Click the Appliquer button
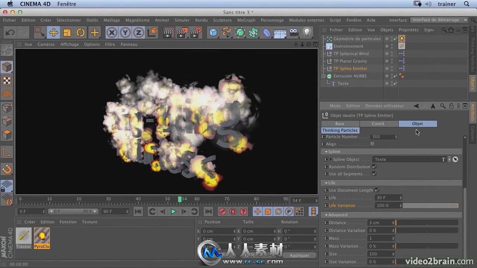Image resolution: width=477 pixels, height=268 pixels. pyautogui.click(x=300, y=255)
